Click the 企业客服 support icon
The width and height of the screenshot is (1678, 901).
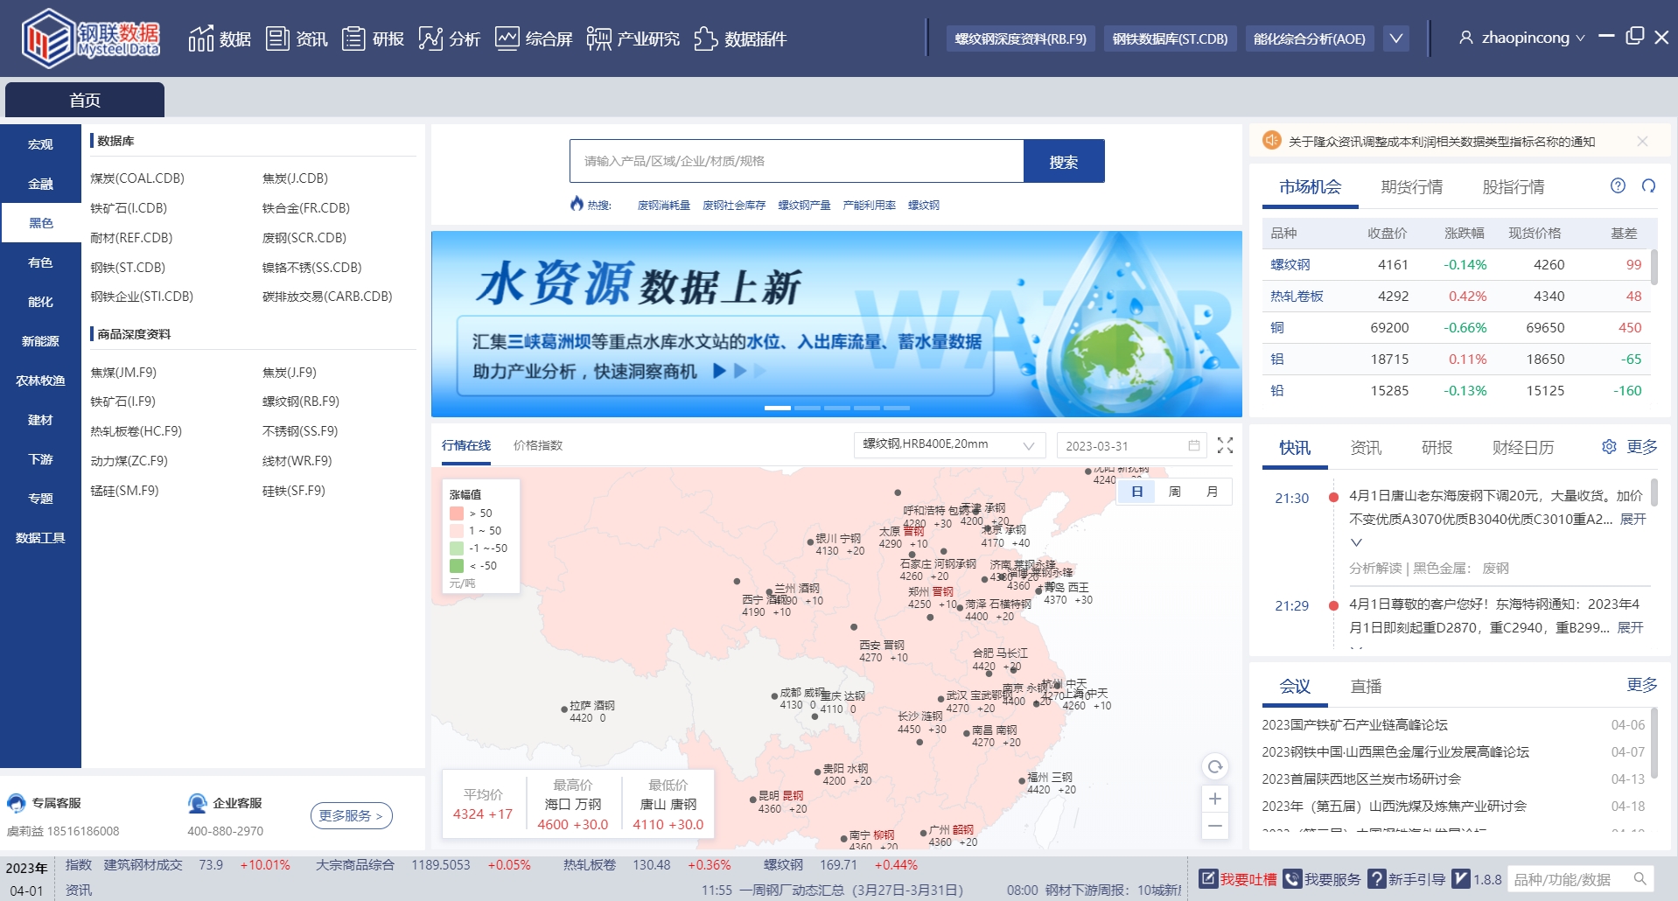point(197,803)
